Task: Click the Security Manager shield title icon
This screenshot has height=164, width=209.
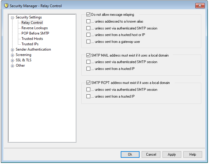Action: (6, 6)
